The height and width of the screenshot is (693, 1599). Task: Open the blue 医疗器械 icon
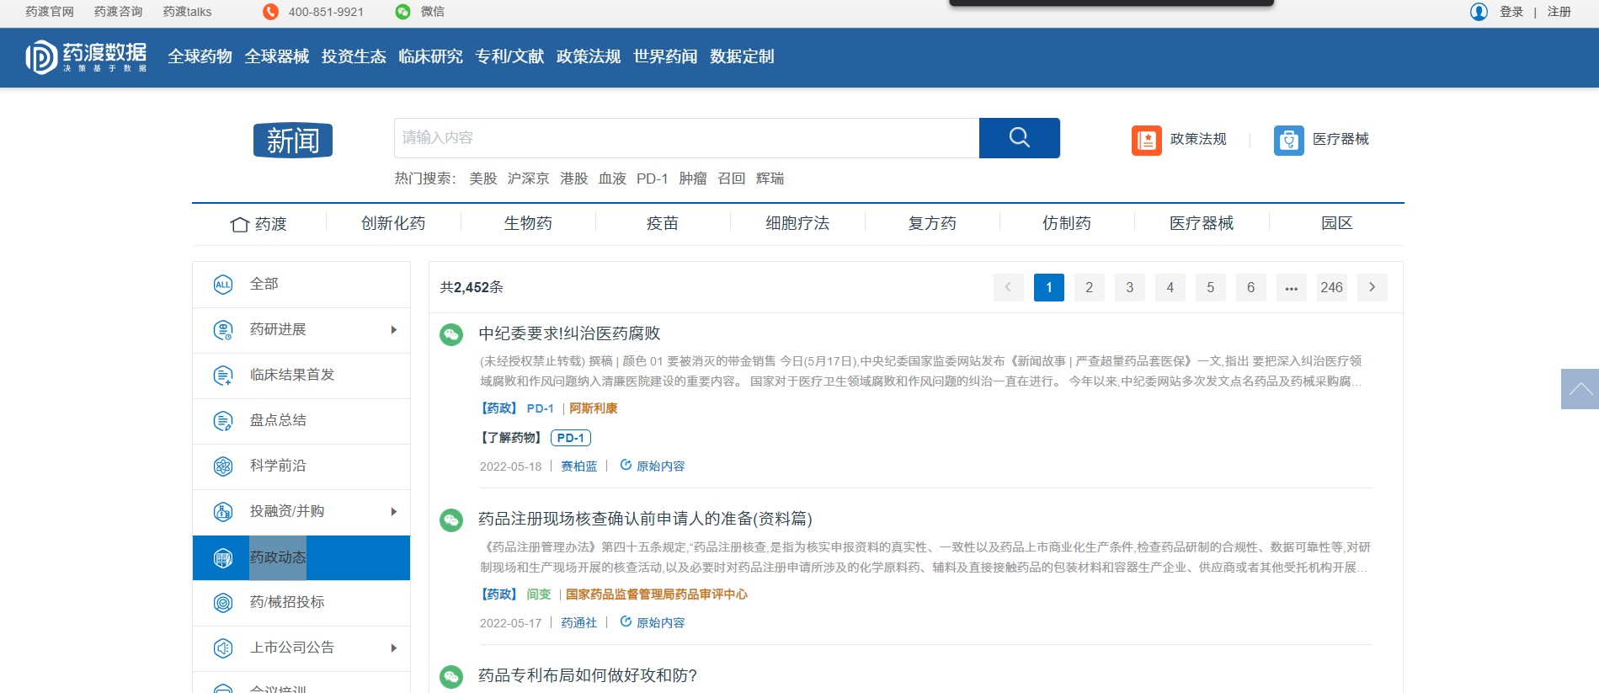tap(1288, 140)
